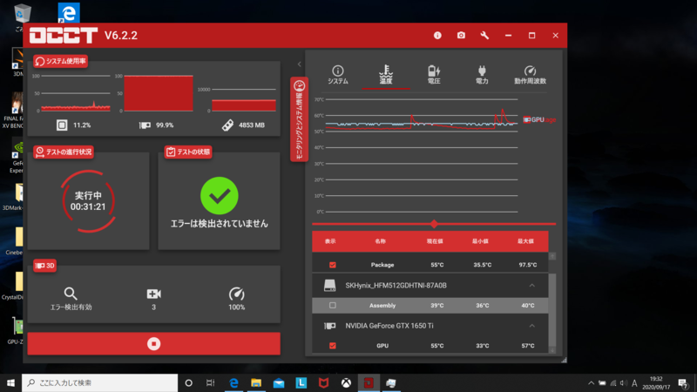The height and width of the screenshot is (392, 697).
Task: Click the sensor table vertical scrollbar
Action: (552, 307)
